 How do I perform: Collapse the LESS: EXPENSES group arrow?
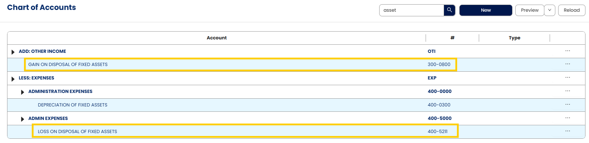point(13,79)
